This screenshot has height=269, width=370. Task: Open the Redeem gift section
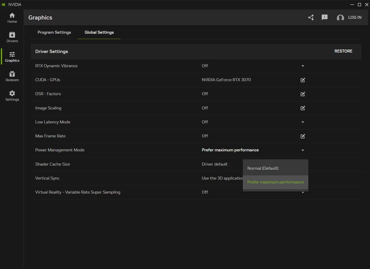[x=12, y=76]
